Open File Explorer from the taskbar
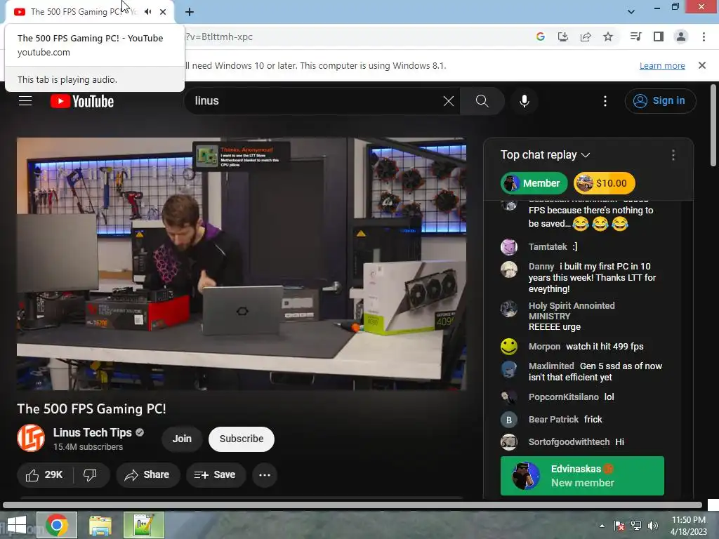Image resolution: width=719 pixels, height=539 pixels. (100, 525)
